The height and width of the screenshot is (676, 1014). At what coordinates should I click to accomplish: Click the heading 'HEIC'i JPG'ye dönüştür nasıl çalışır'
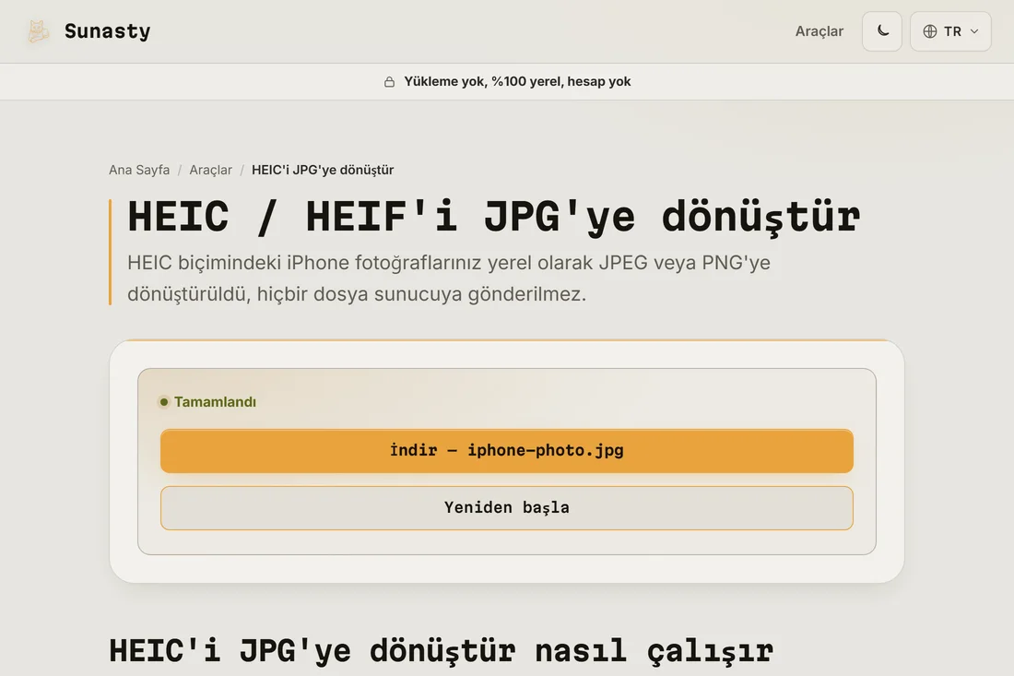pyautogui.click(x=441, y=651)
